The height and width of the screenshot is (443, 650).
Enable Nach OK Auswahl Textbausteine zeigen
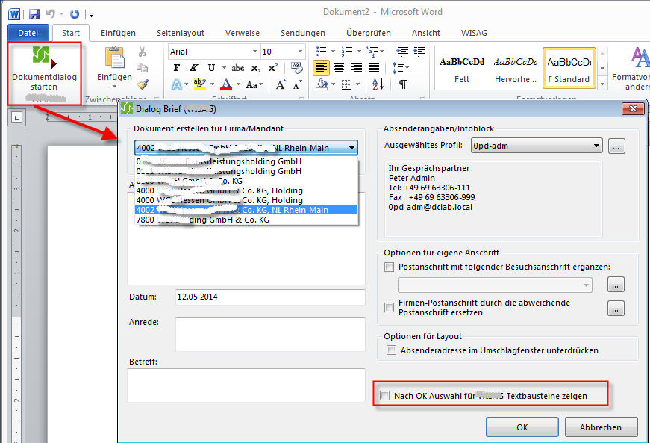[384, 395]
